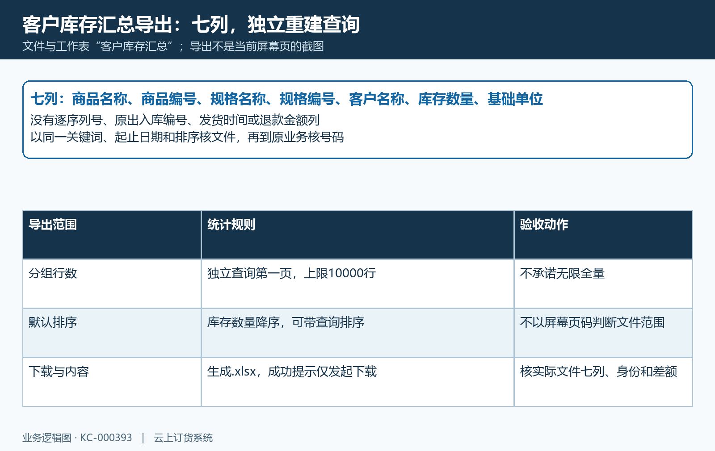Select the subtitle mentioning "导出不是当前屏幕页的截图"
Screen dimensions: 715x451
point(173,46)
